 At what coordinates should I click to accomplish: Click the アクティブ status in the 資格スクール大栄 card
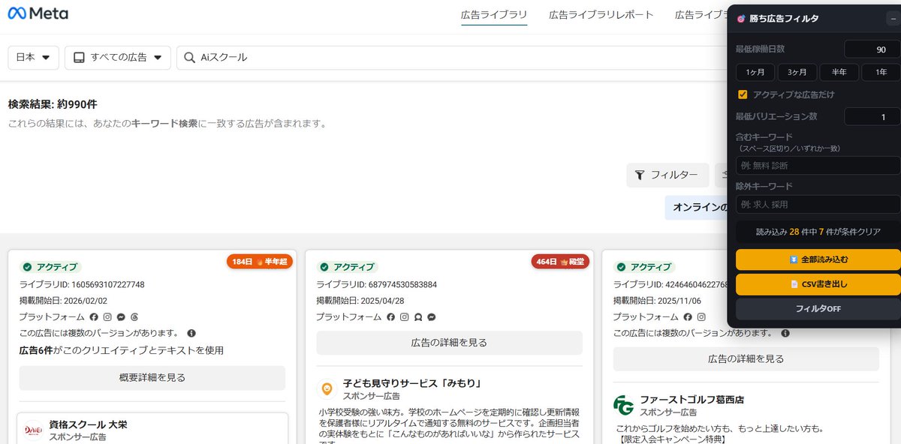coord(50,267)
